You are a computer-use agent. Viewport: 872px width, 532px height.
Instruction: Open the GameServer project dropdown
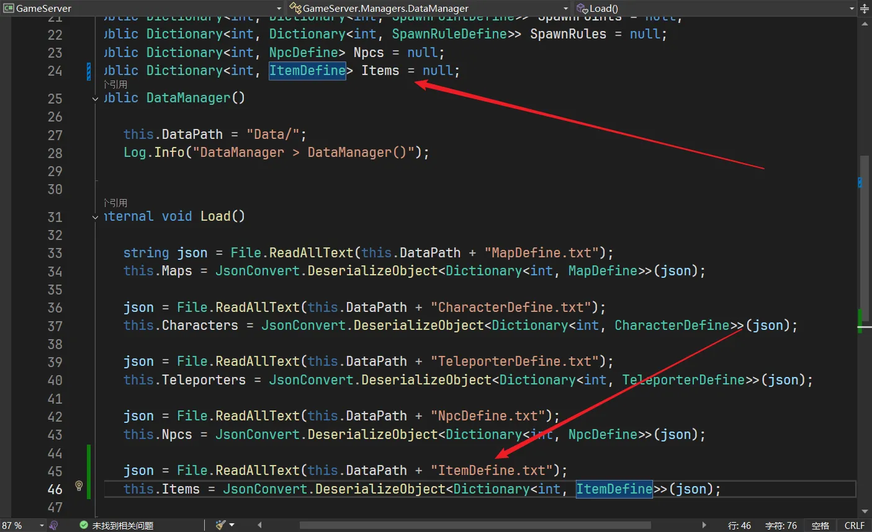[278, 8]
